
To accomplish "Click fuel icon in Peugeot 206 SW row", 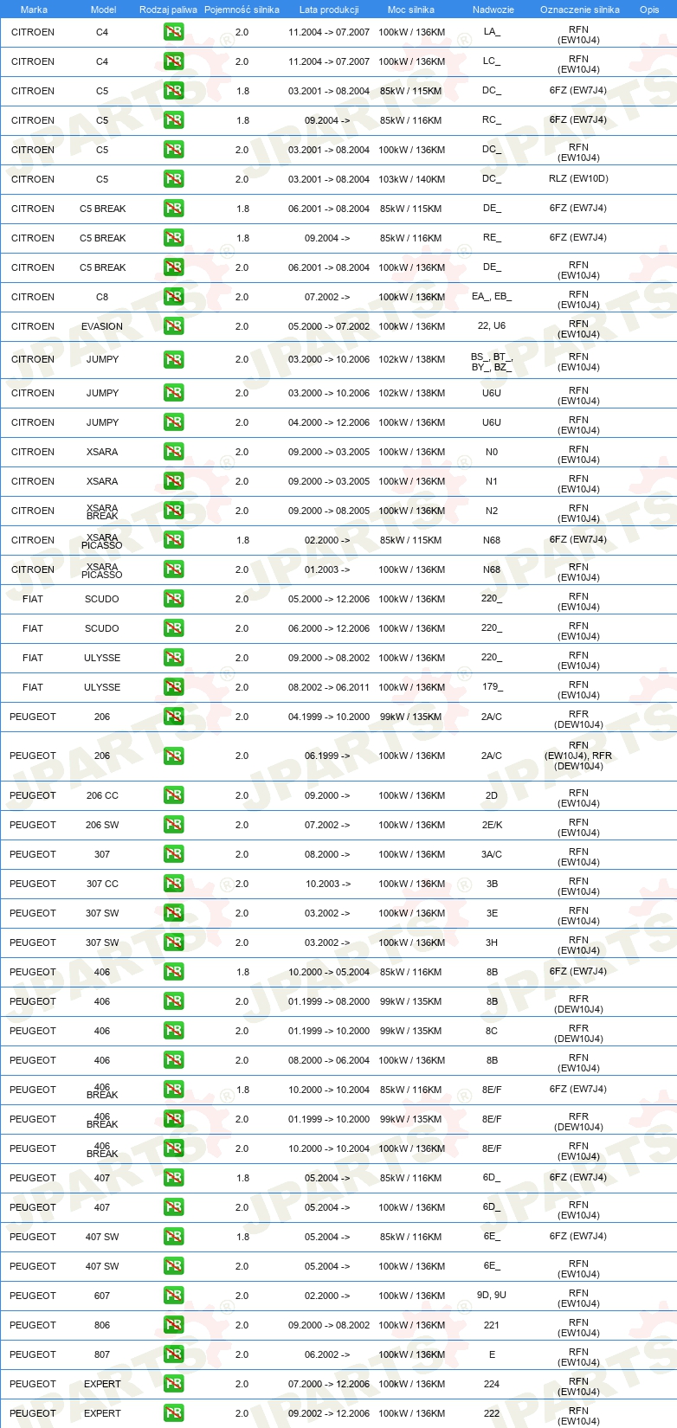I will [x=174, y=825].
